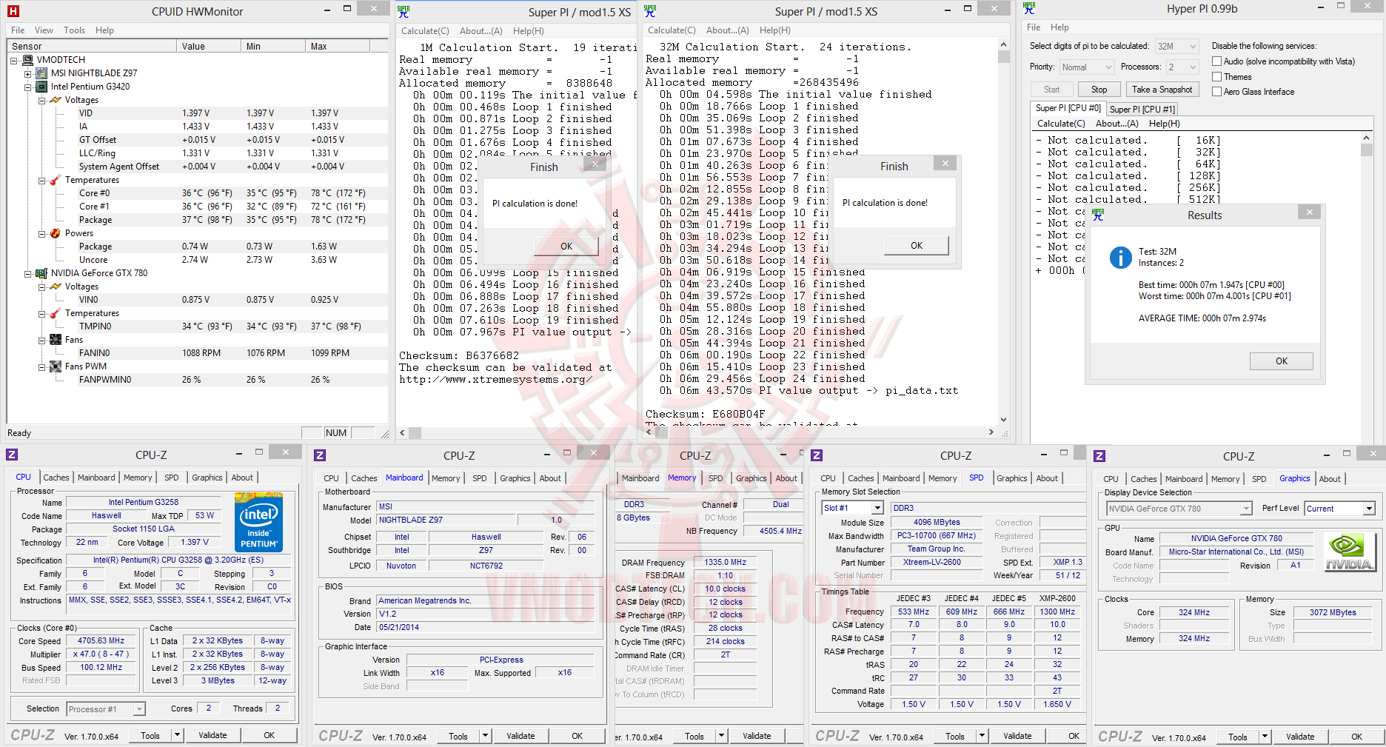Collapse the Powers node in HWMonitor
The width and height of the screenshot is (1386, 747).
[x=42, y=233]
